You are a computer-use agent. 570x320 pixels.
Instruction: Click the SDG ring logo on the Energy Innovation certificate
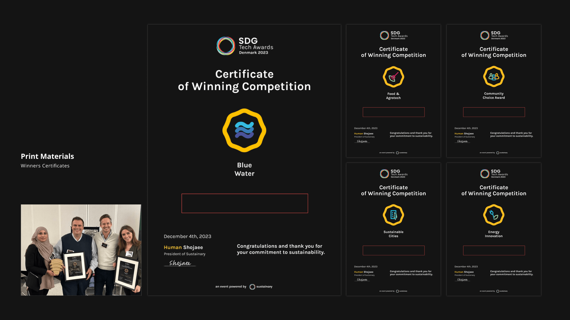click(x=485, y=174)
